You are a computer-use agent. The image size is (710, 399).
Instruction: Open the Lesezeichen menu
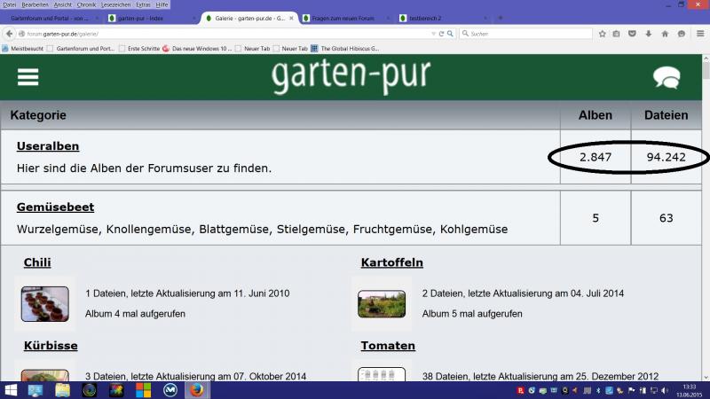point(115,4)
